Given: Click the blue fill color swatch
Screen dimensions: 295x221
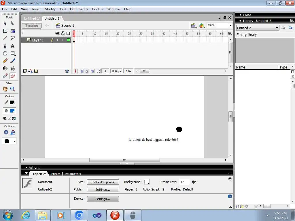Looking at the screenshot, I should point(12,111).
